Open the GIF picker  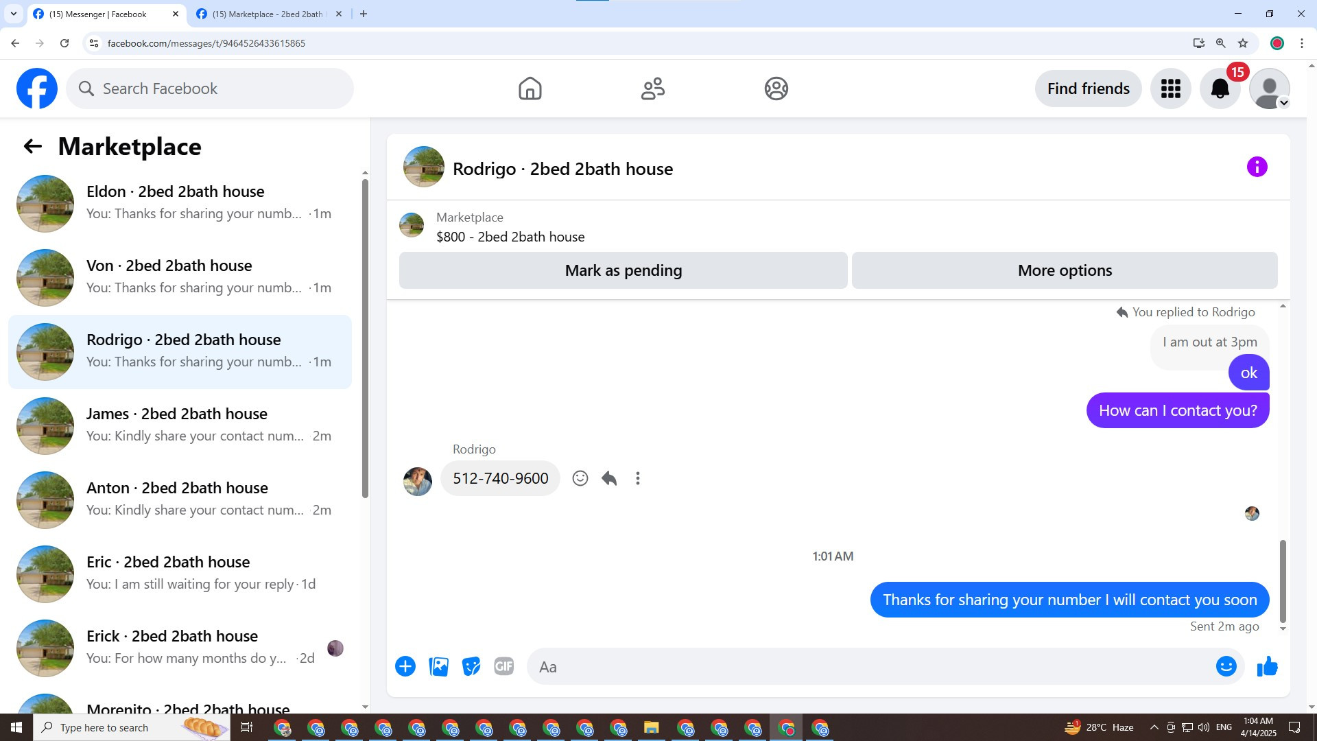pyautogui.click(x=503, y=666)
